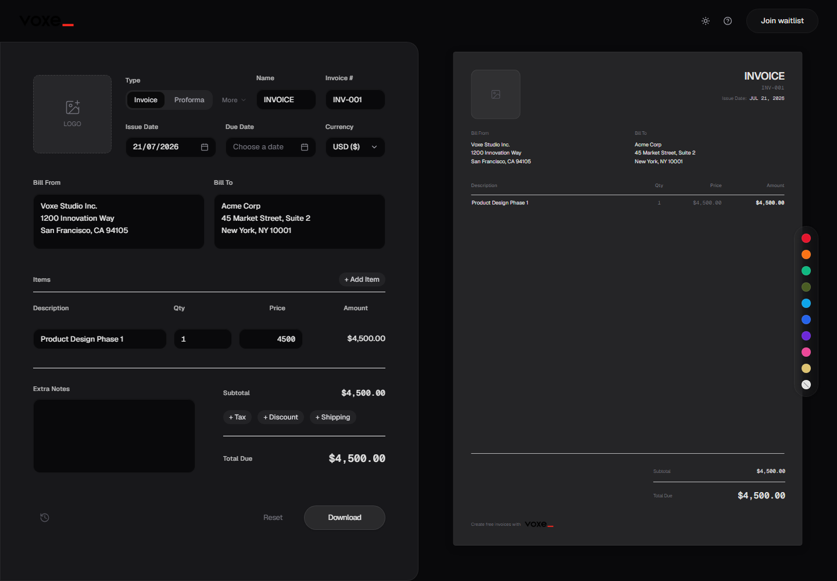
Task: Choose the light blue accent color
Action: pyautogui.click(x=806, y=303)
